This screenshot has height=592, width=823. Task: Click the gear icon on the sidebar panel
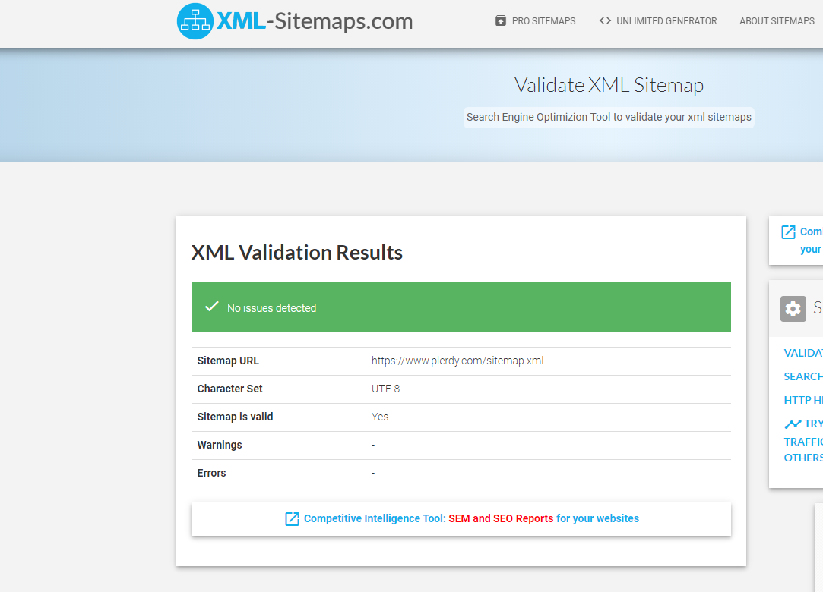tap(793, 309)
